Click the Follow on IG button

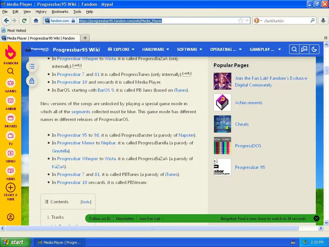[100, 218]
